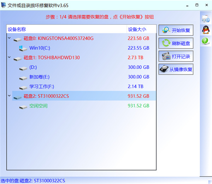Click the app icon in title bar
The width and height of the screenshot is (212, 184).
[4, 5]
